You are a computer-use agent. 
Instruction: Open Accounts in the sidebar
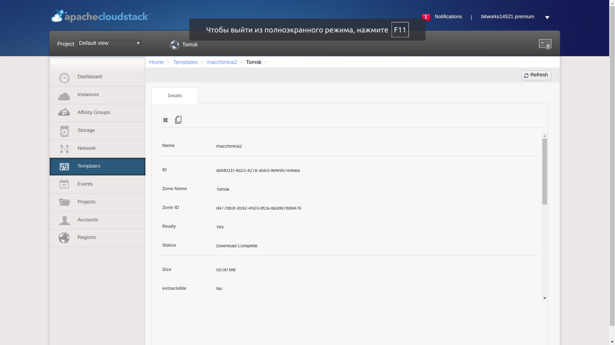(x=97, y=220)
